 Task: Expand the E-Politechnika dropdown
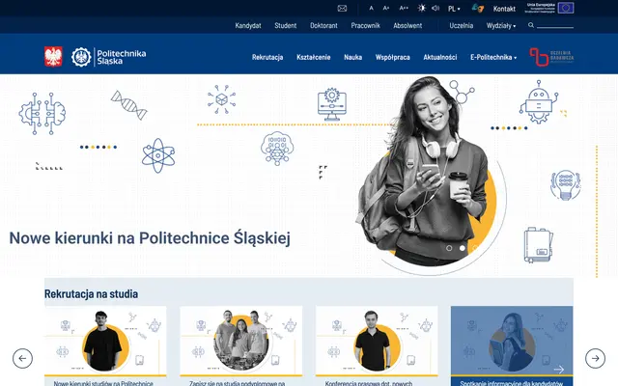coord(493,57)
